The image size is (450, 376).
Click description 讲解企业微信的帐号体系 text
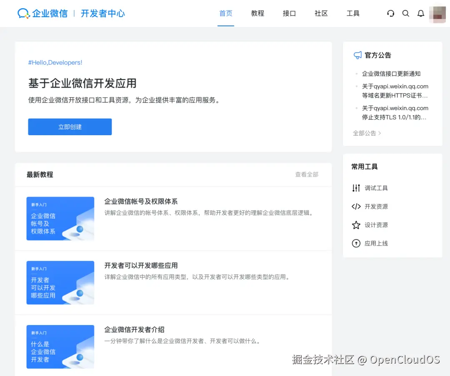pos(210,213)
